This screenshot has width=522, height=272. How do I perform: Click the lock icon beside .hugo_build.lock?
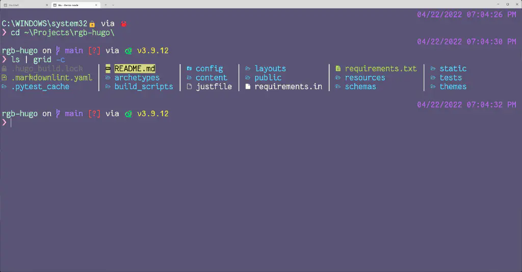[x=5, y=69]
